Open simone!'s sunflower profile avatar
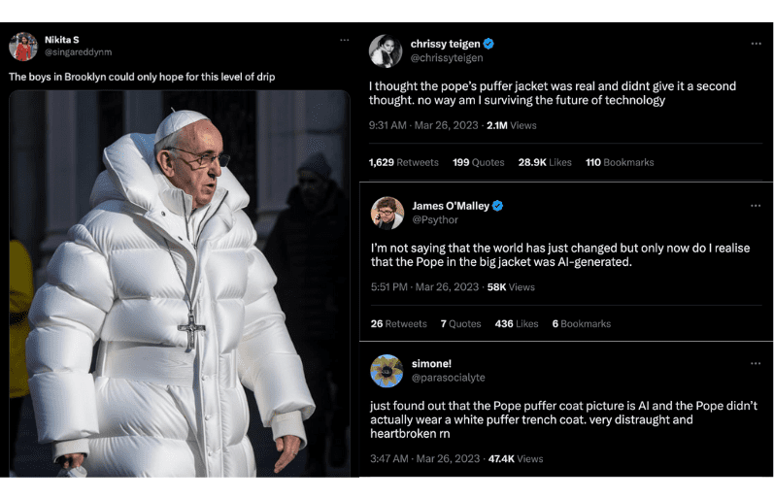Screen dimensions: 774x499 point(387,371)
